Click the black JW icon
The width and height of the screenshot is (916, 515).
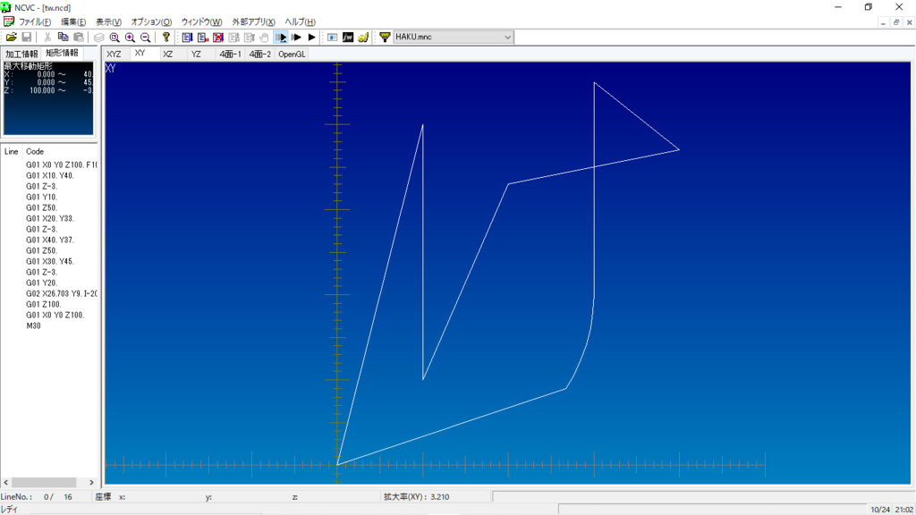click(x=348, y=38)
